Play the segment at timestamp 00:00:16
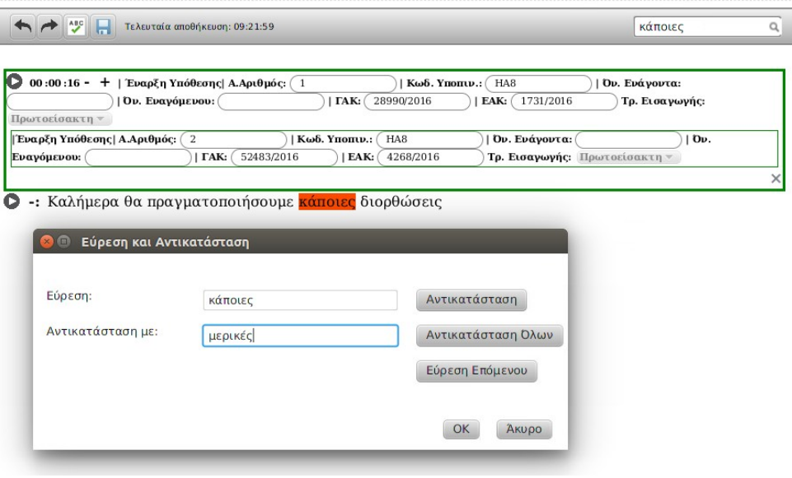 coord(15,82)
